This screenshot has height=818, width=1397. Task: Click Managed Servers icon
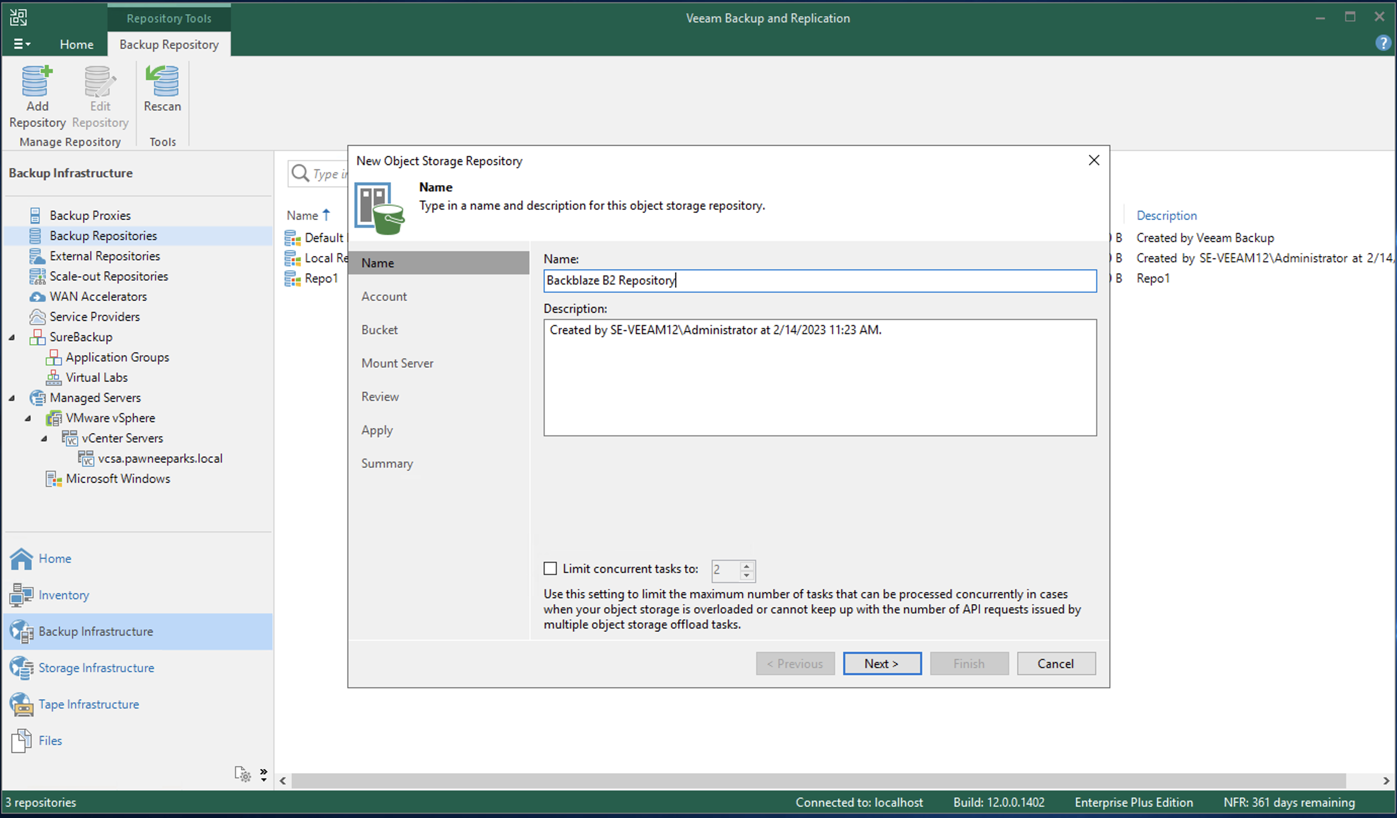pos(37,398)
